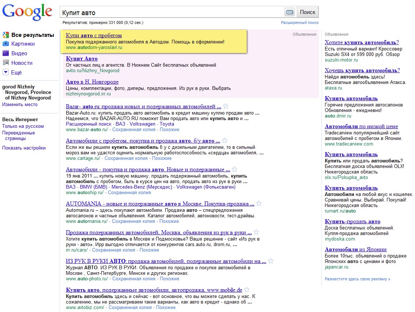Open Купить автомобиль ad from rumart.ru

click(x=351, y=188)
